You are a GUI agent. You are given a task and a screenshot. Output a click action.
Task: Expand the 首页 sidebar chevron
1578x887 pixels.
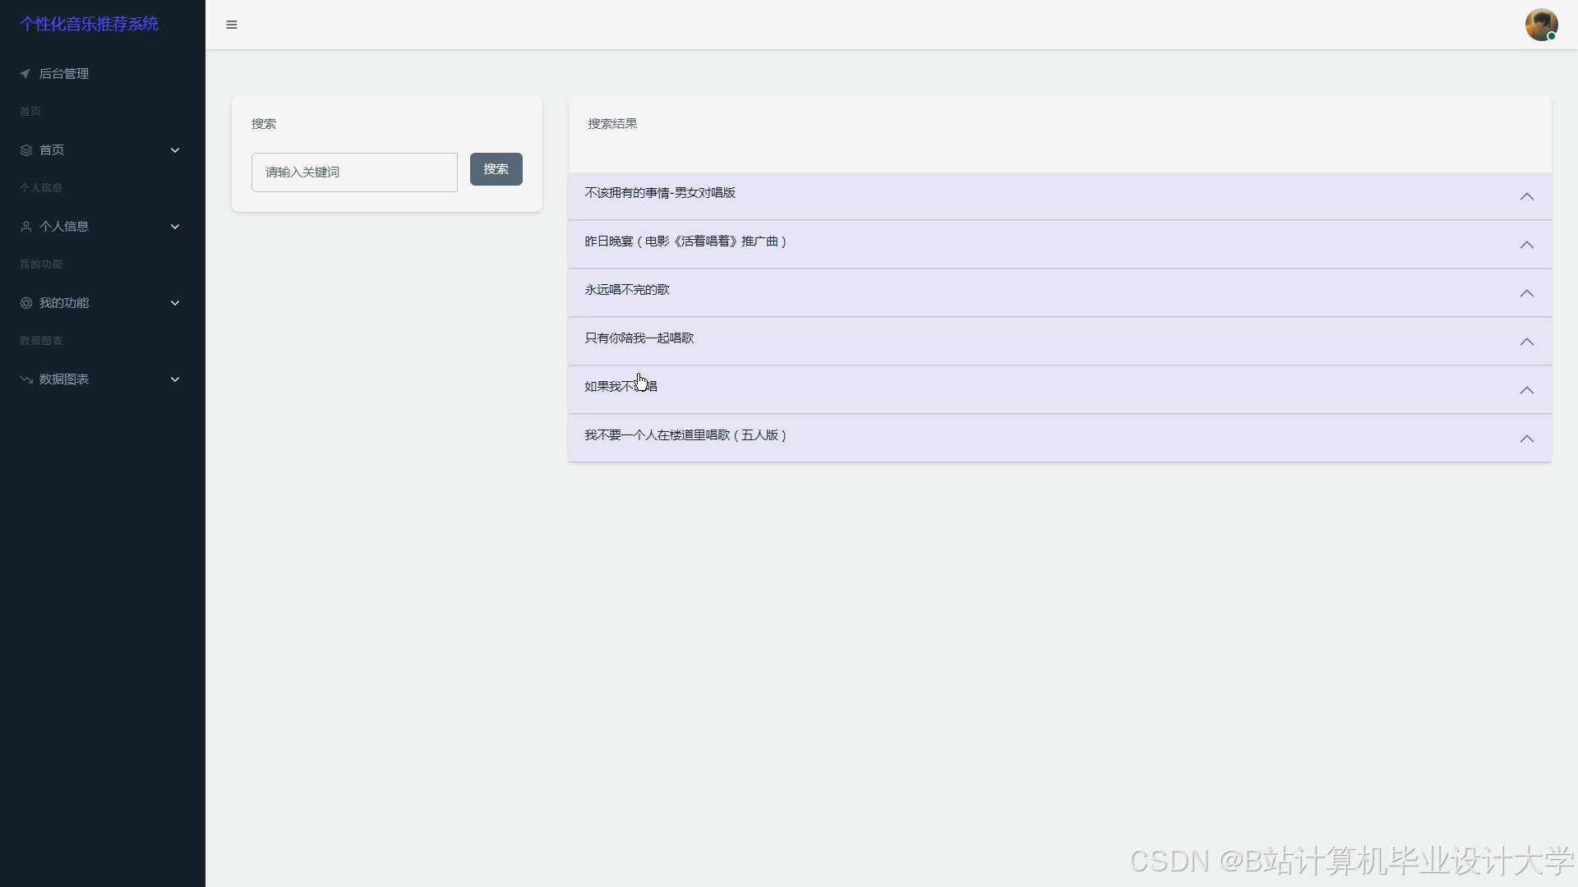(x=175, y=150)
